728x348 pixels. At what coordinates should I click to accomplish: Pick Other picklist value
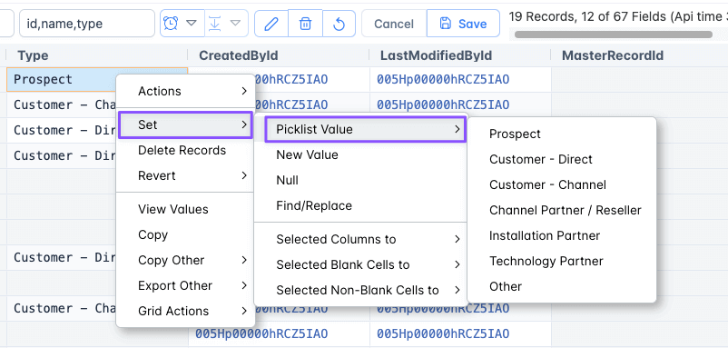tap(562, 286)
